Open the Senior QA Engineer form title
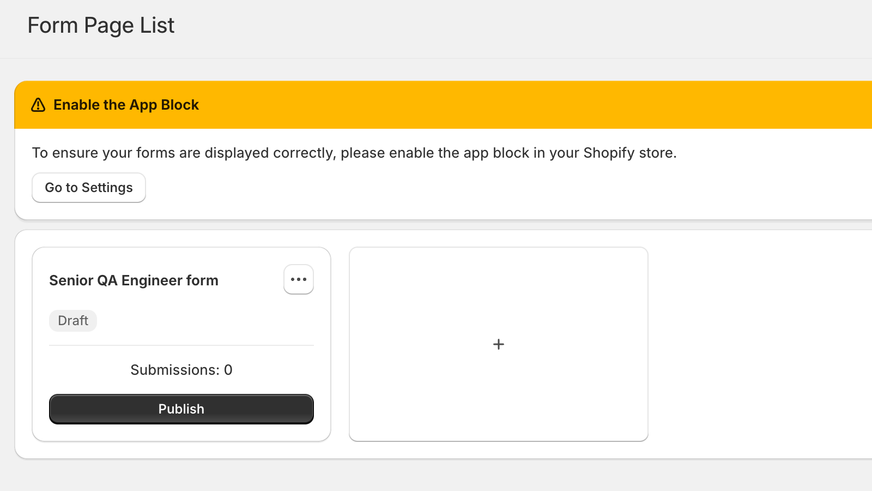872x491 pixels. click(x=134, y=280)
